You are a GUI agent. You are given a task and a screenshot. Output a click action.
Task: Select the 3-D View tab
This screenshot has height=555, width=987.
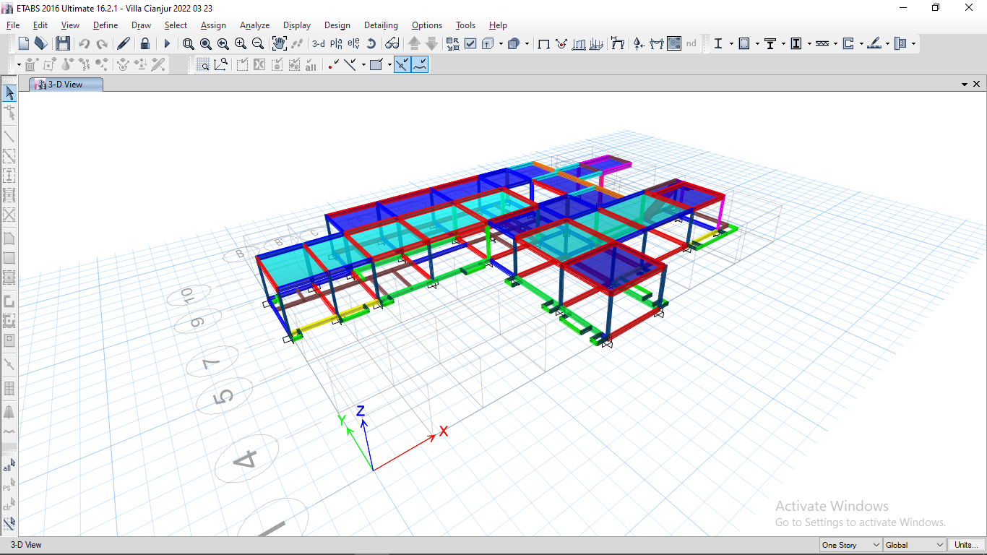(x=65, y=85)
